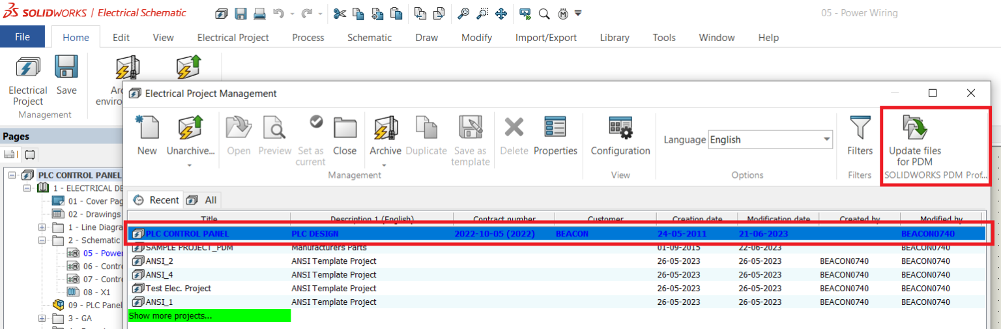Image resolution: width=1001 pixels, height=329 pixels.
Task: Click the Print icon in quick access toolbar
Action: click(x=259, y=13)
